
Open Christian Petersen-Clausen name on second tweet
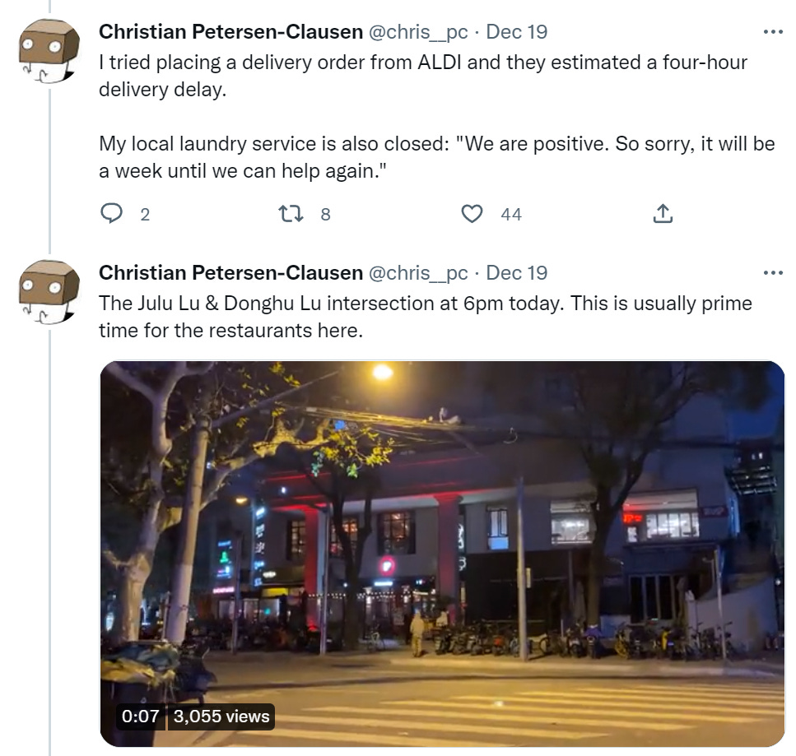(x=230, y=273)
